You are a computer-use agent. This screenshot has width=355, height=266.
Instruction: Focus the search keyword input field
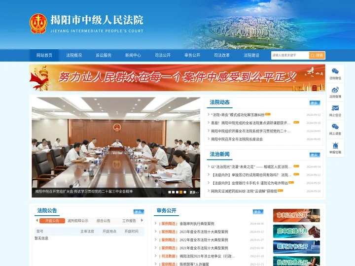click(290, 55)
